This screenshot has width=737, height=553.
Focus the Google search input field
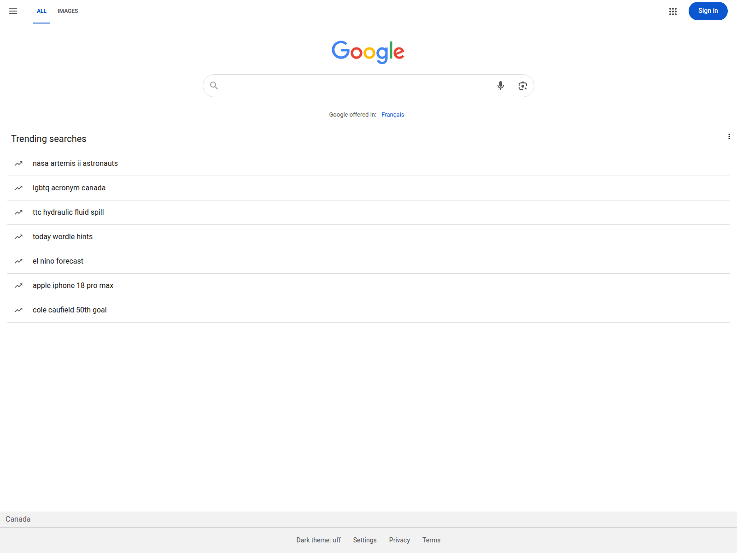click(x=355, y=86)
